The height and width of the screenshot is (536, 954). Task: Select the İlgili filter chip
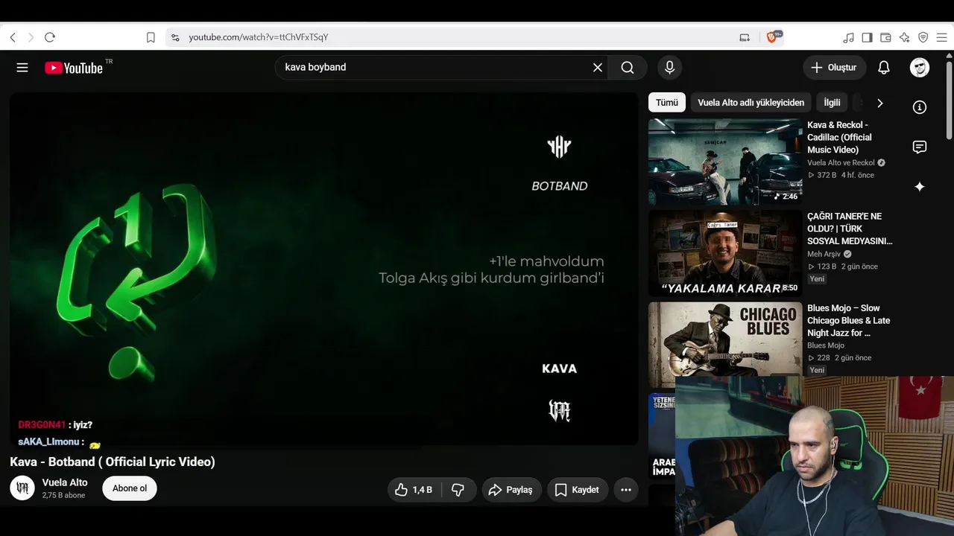pos(832,103)
